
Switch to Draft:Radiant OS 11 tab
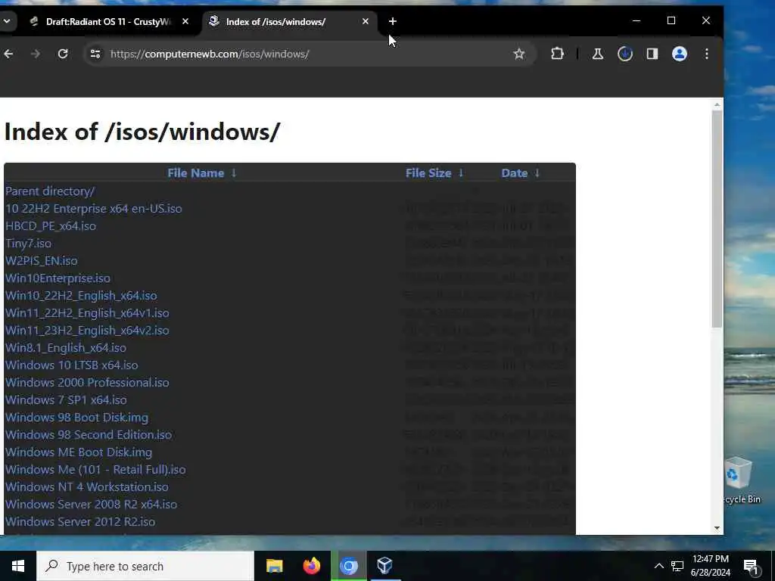coord(108,22)
